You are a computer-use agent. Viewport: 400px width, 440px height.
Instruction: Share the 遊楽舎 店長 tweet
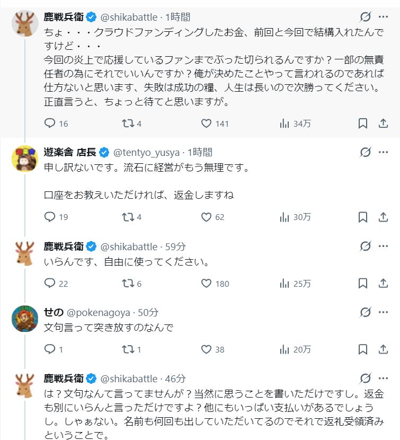(383, 217)
